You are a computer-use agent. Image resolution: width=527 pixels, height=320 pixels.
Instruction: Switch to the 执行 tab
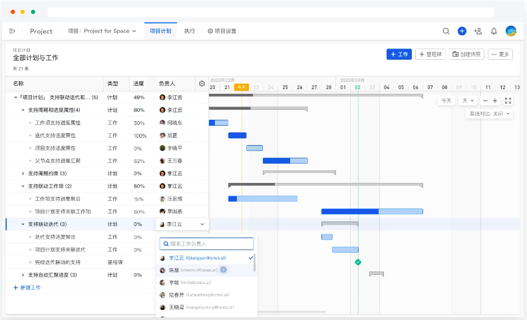[x=190, y=31]
